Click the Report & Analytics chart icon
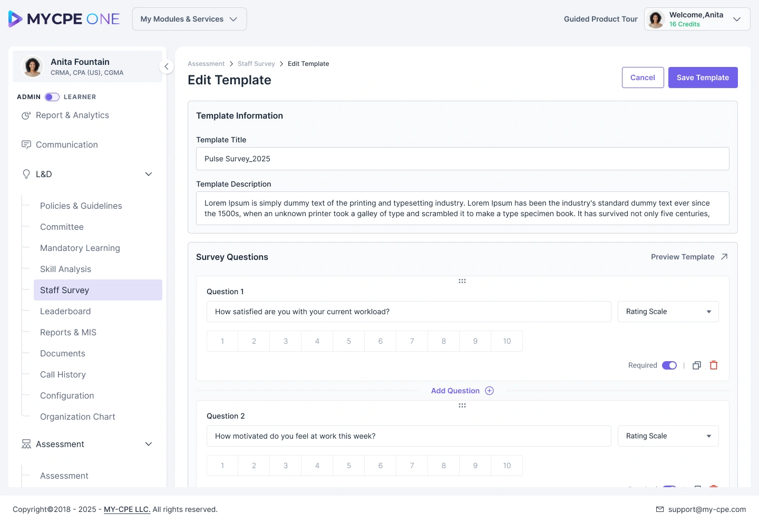759x523 pixels. 26,115
